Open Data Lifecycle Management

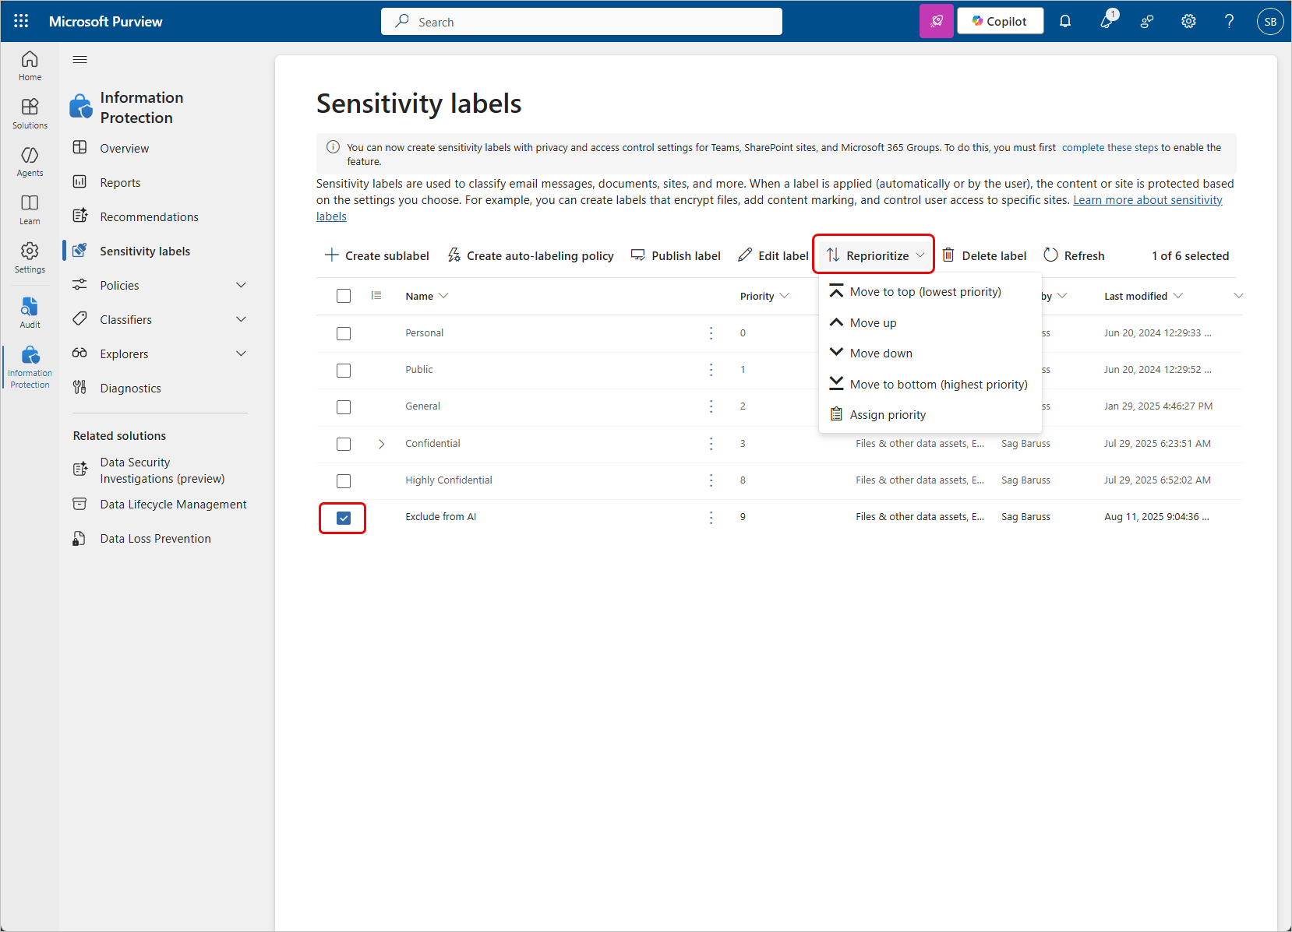[172, 504]
